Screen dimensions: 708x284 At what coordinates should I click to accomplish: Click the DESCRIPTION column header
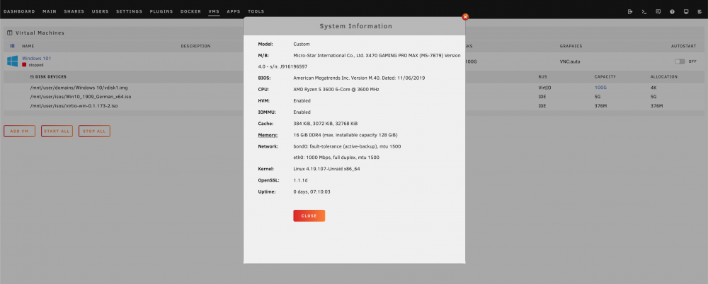195,46
